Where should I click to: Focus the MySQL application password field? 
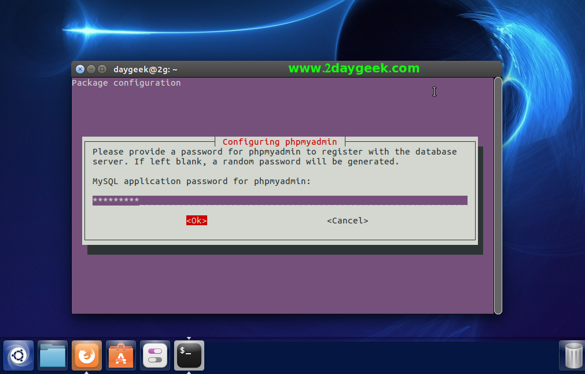tap(280, 200)
